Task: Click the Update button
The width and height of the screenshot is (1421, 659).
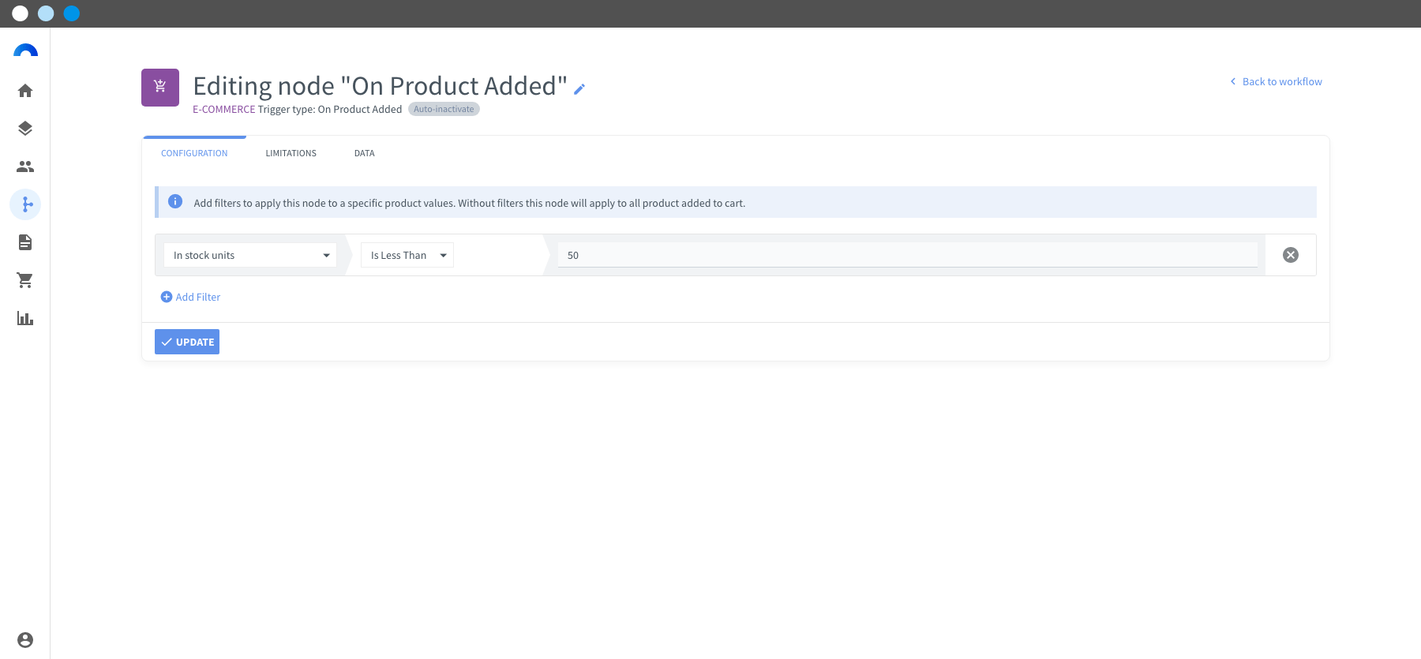Action: click(187, 342)
